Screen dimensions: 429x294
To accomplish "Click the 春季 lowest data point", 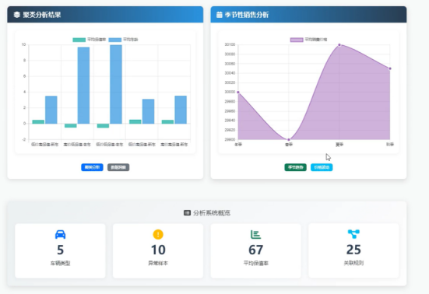I will click(x=289, y=140).
